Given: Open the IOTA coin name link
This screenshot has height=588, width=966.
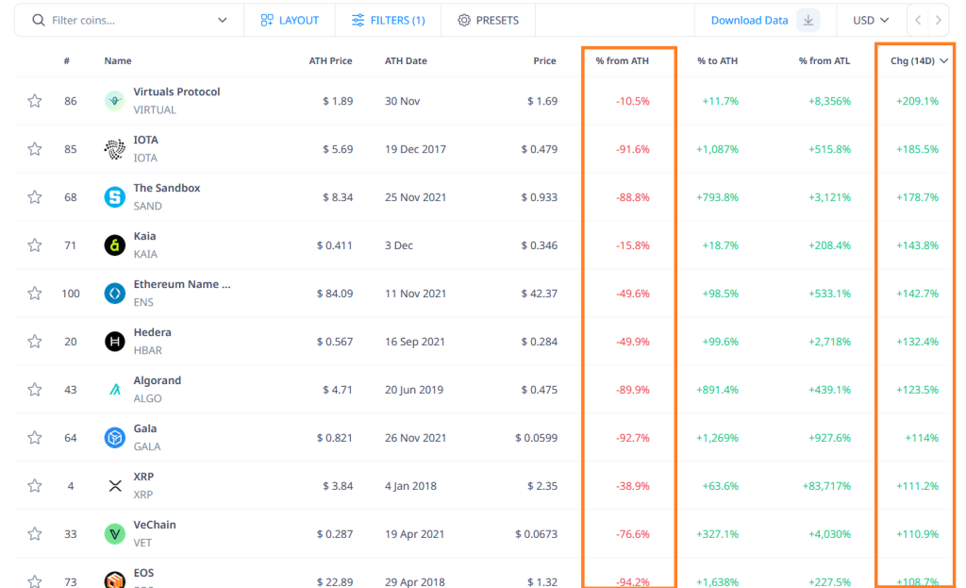Looking at the screenshot, I should tap(146, 140).
